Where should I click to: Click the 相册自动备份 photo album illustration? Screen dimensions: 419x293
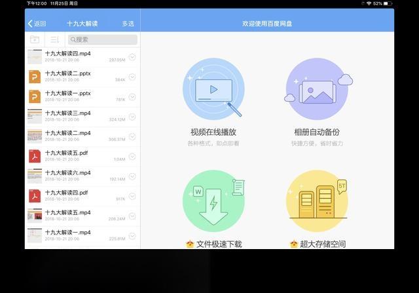pos(318,89)
